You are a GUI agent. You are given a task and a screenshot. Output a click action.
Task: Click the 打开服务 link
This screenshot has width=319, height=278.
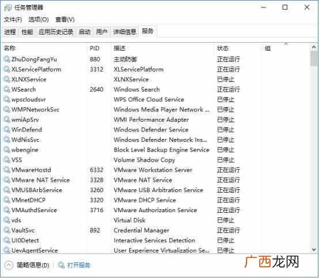79,265
